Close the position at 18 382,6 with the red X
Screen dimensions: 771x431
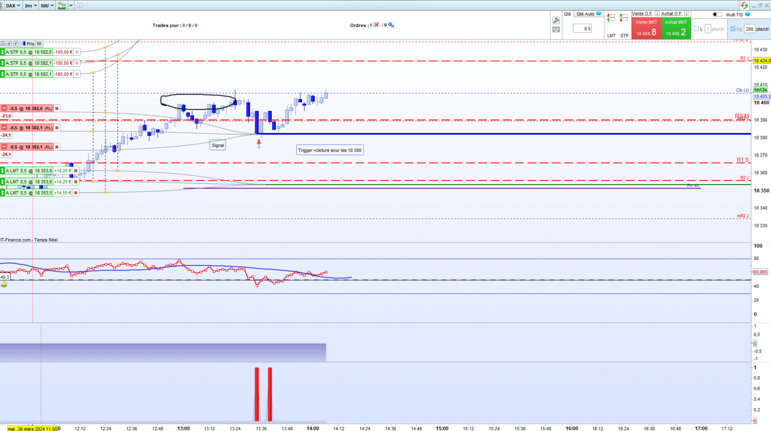coord(57,108)
